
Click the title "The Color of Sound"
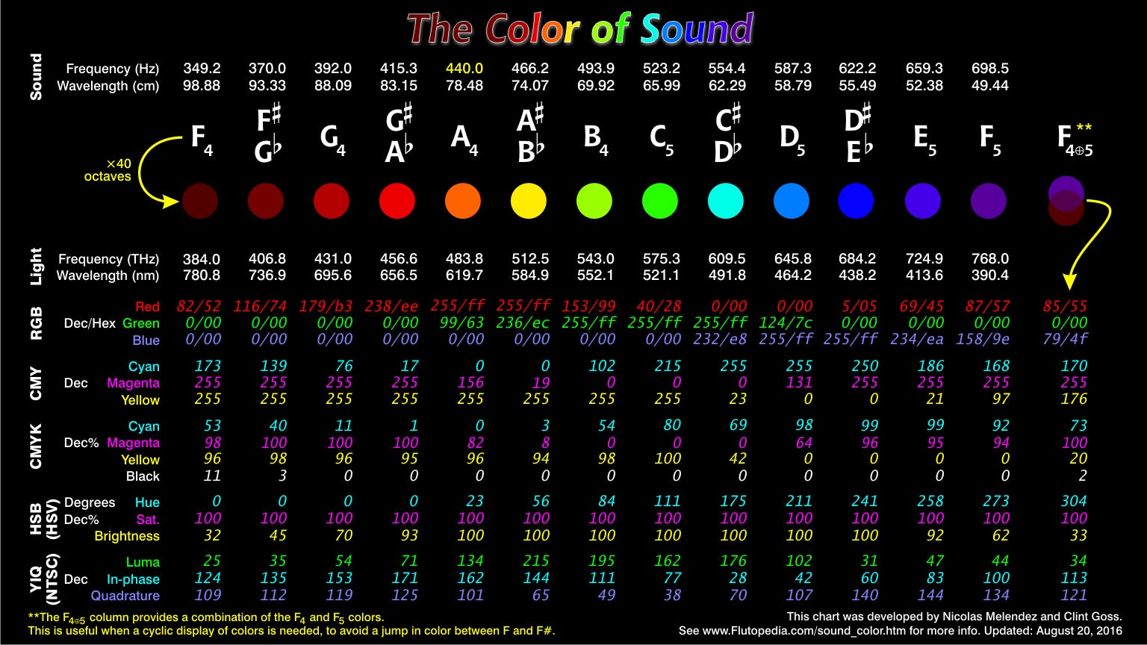[579, 29]
